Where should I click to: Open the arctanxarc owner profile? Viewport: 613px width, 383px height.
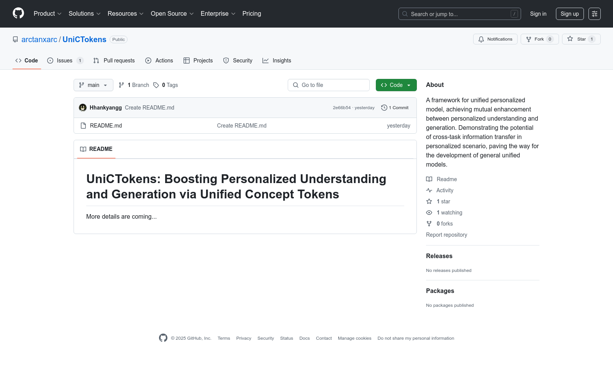tap(39, 39)
